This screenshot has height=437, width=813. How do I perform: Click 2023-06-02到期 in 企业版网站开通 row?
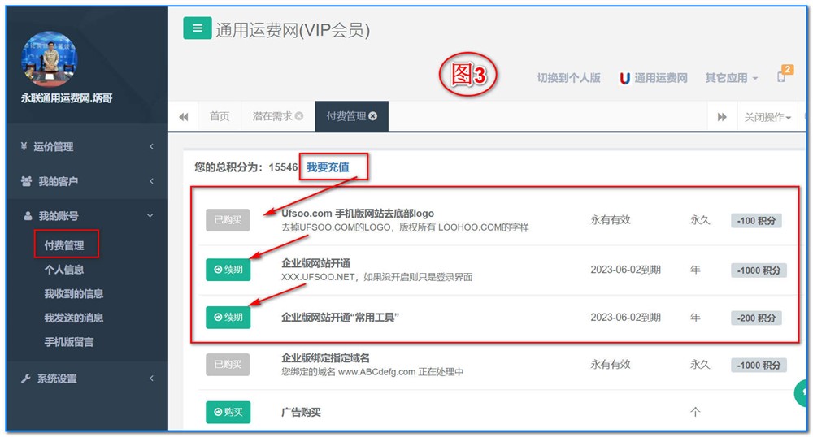click(626, 270)
